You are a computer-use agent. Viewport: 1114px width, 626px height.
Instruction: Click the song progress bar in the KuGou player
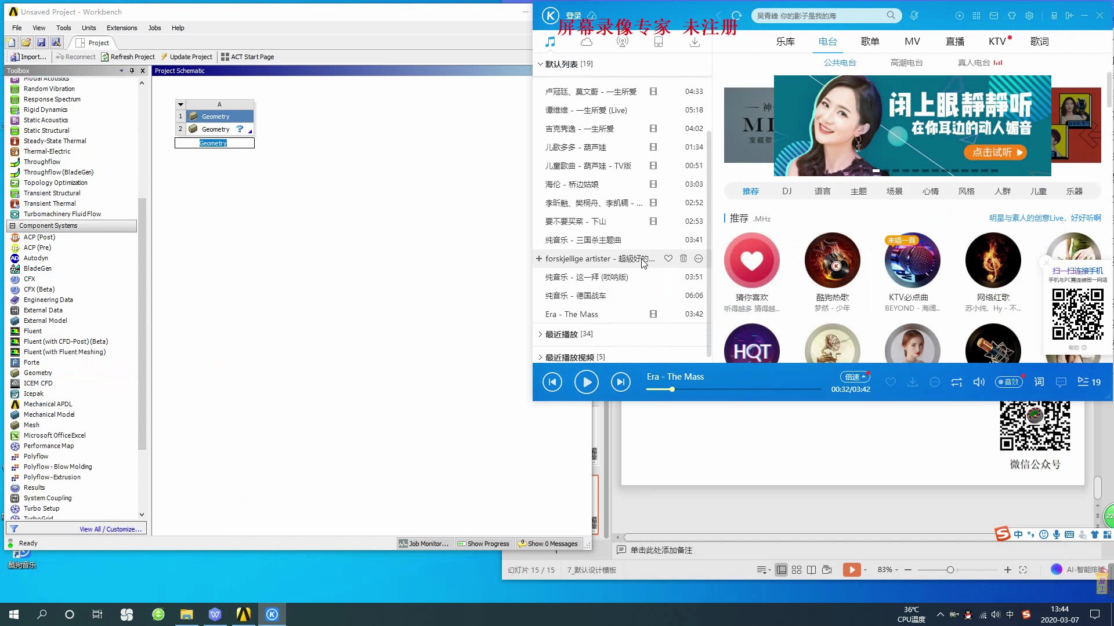click(734, 390)
